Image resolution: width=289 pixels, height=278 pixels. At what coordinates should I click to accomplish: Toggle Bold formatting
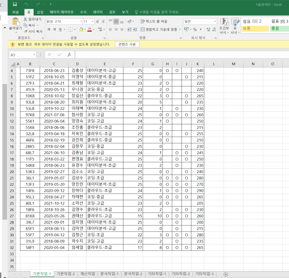pos(49,29)
